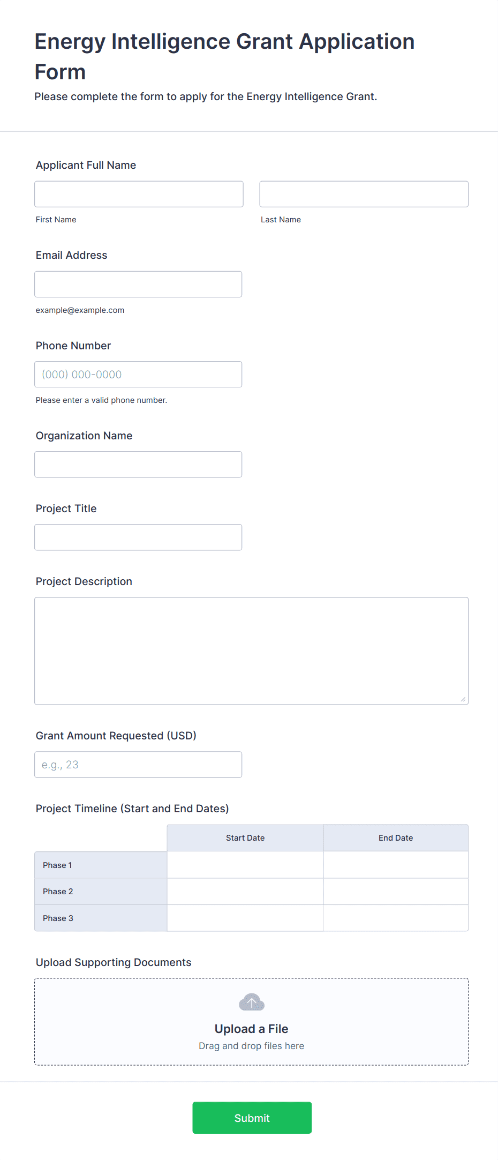Click the cloud upload icon

tap(251, 1002)
